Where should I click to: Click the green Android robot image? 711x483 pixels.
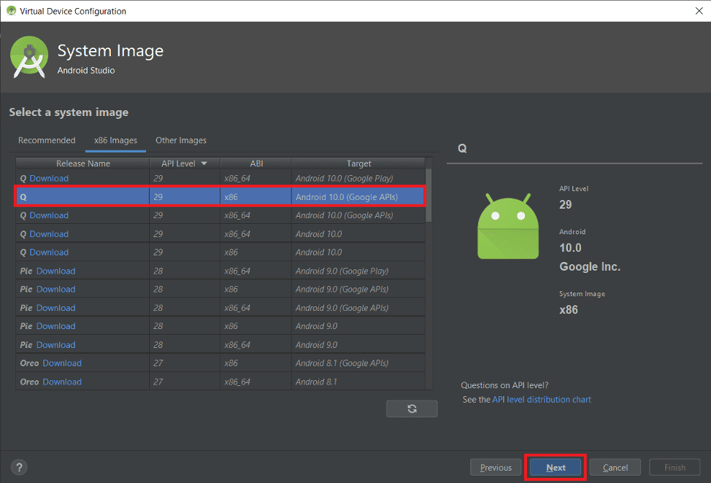(508, 225)
